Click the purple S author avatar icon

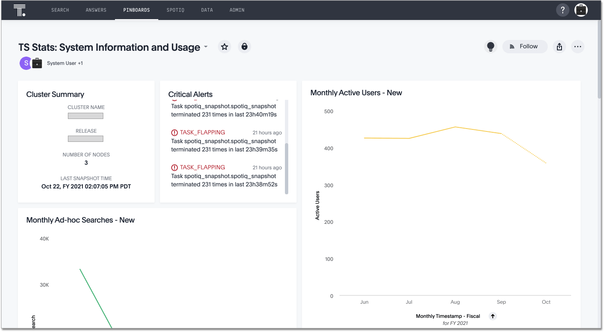[x=25, y=63]
